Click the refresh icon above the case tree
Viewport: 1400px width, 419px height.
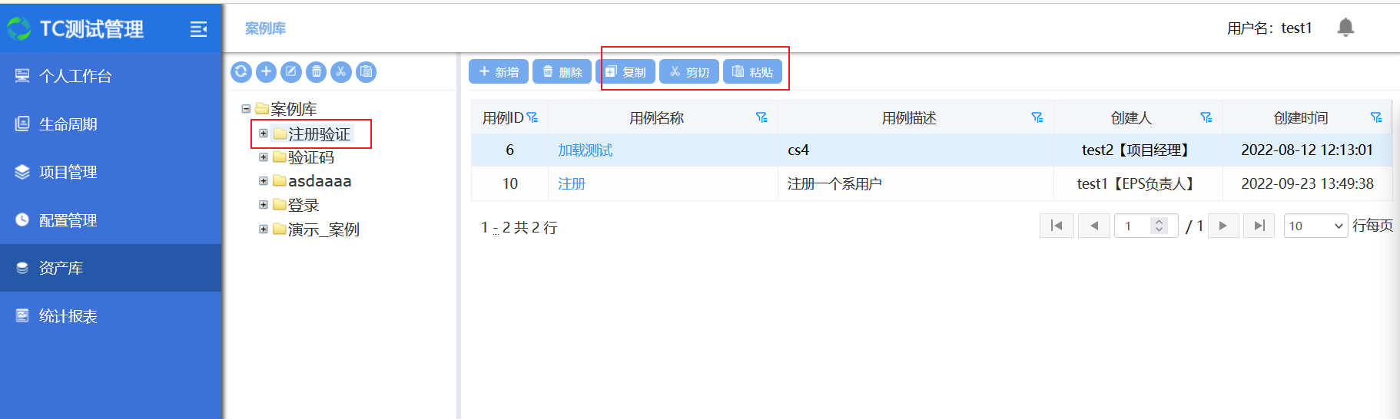[x=241, y=72]
